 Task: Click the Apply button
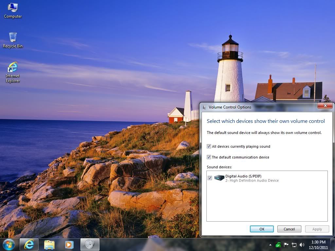pos(317,229)
